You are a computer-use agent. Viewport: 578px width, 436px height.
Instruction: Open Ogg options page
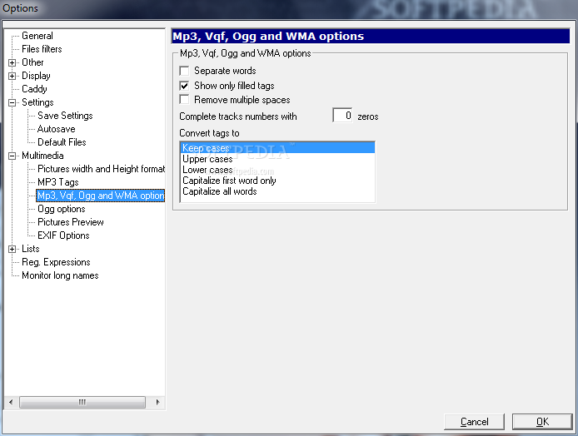click(61, 209)
